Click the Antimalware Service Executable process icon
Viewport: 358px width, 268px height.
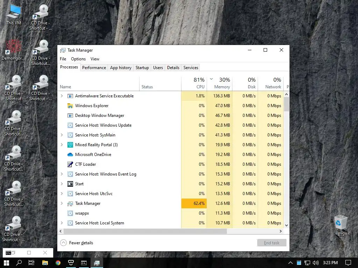(x=70, y=96)
